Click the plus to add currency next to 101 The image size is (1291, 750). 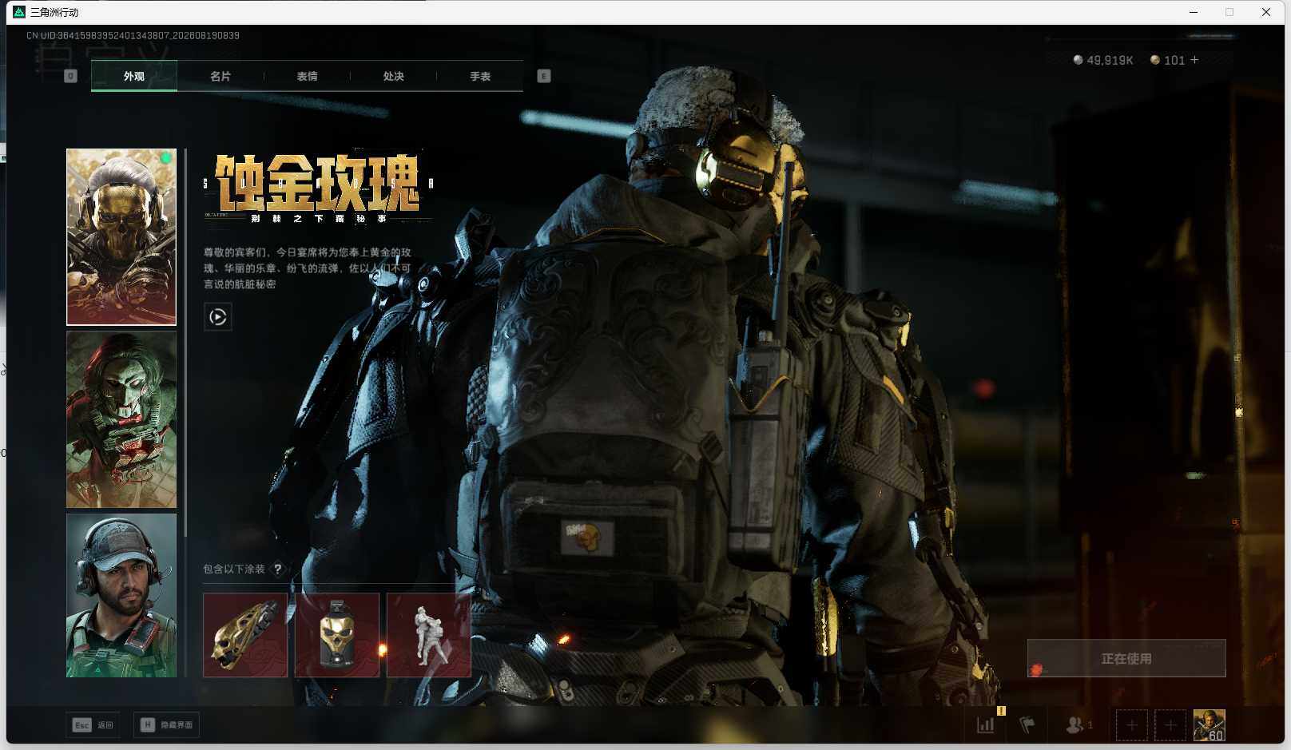click(1194, 60)
